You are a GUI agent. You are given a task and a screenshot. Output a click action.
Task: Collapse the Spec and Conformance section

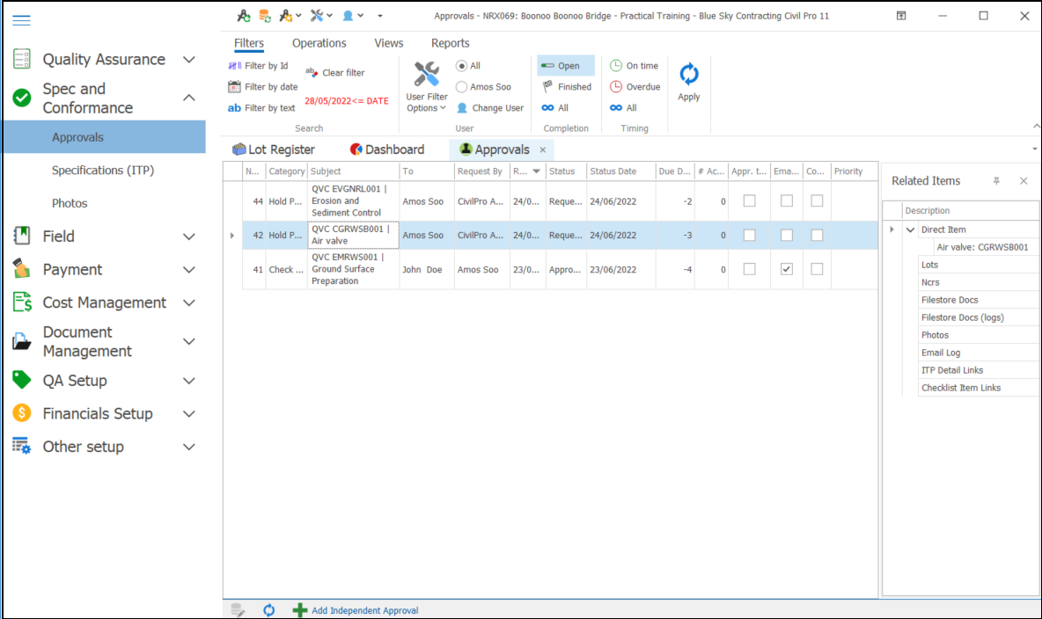(x=188, y=98)
